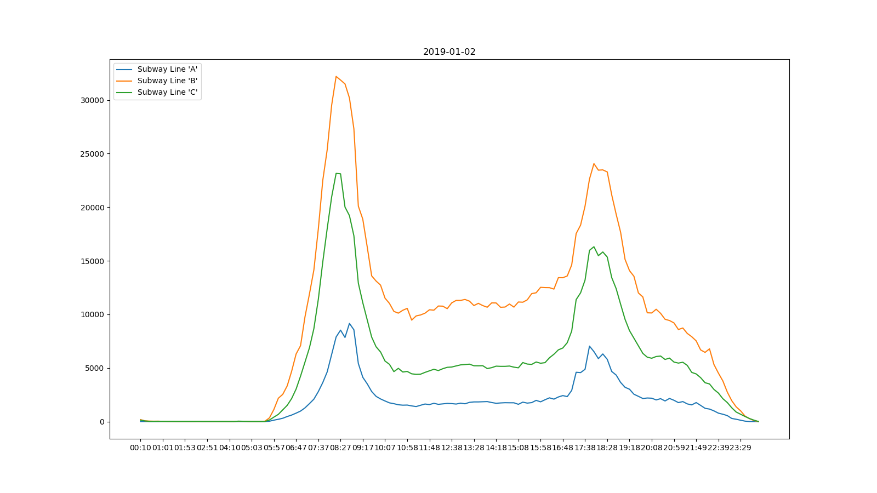Screen dimensions: 877x493
Task: Click x-axis label 10:58
Action: [x=407, y=448]
